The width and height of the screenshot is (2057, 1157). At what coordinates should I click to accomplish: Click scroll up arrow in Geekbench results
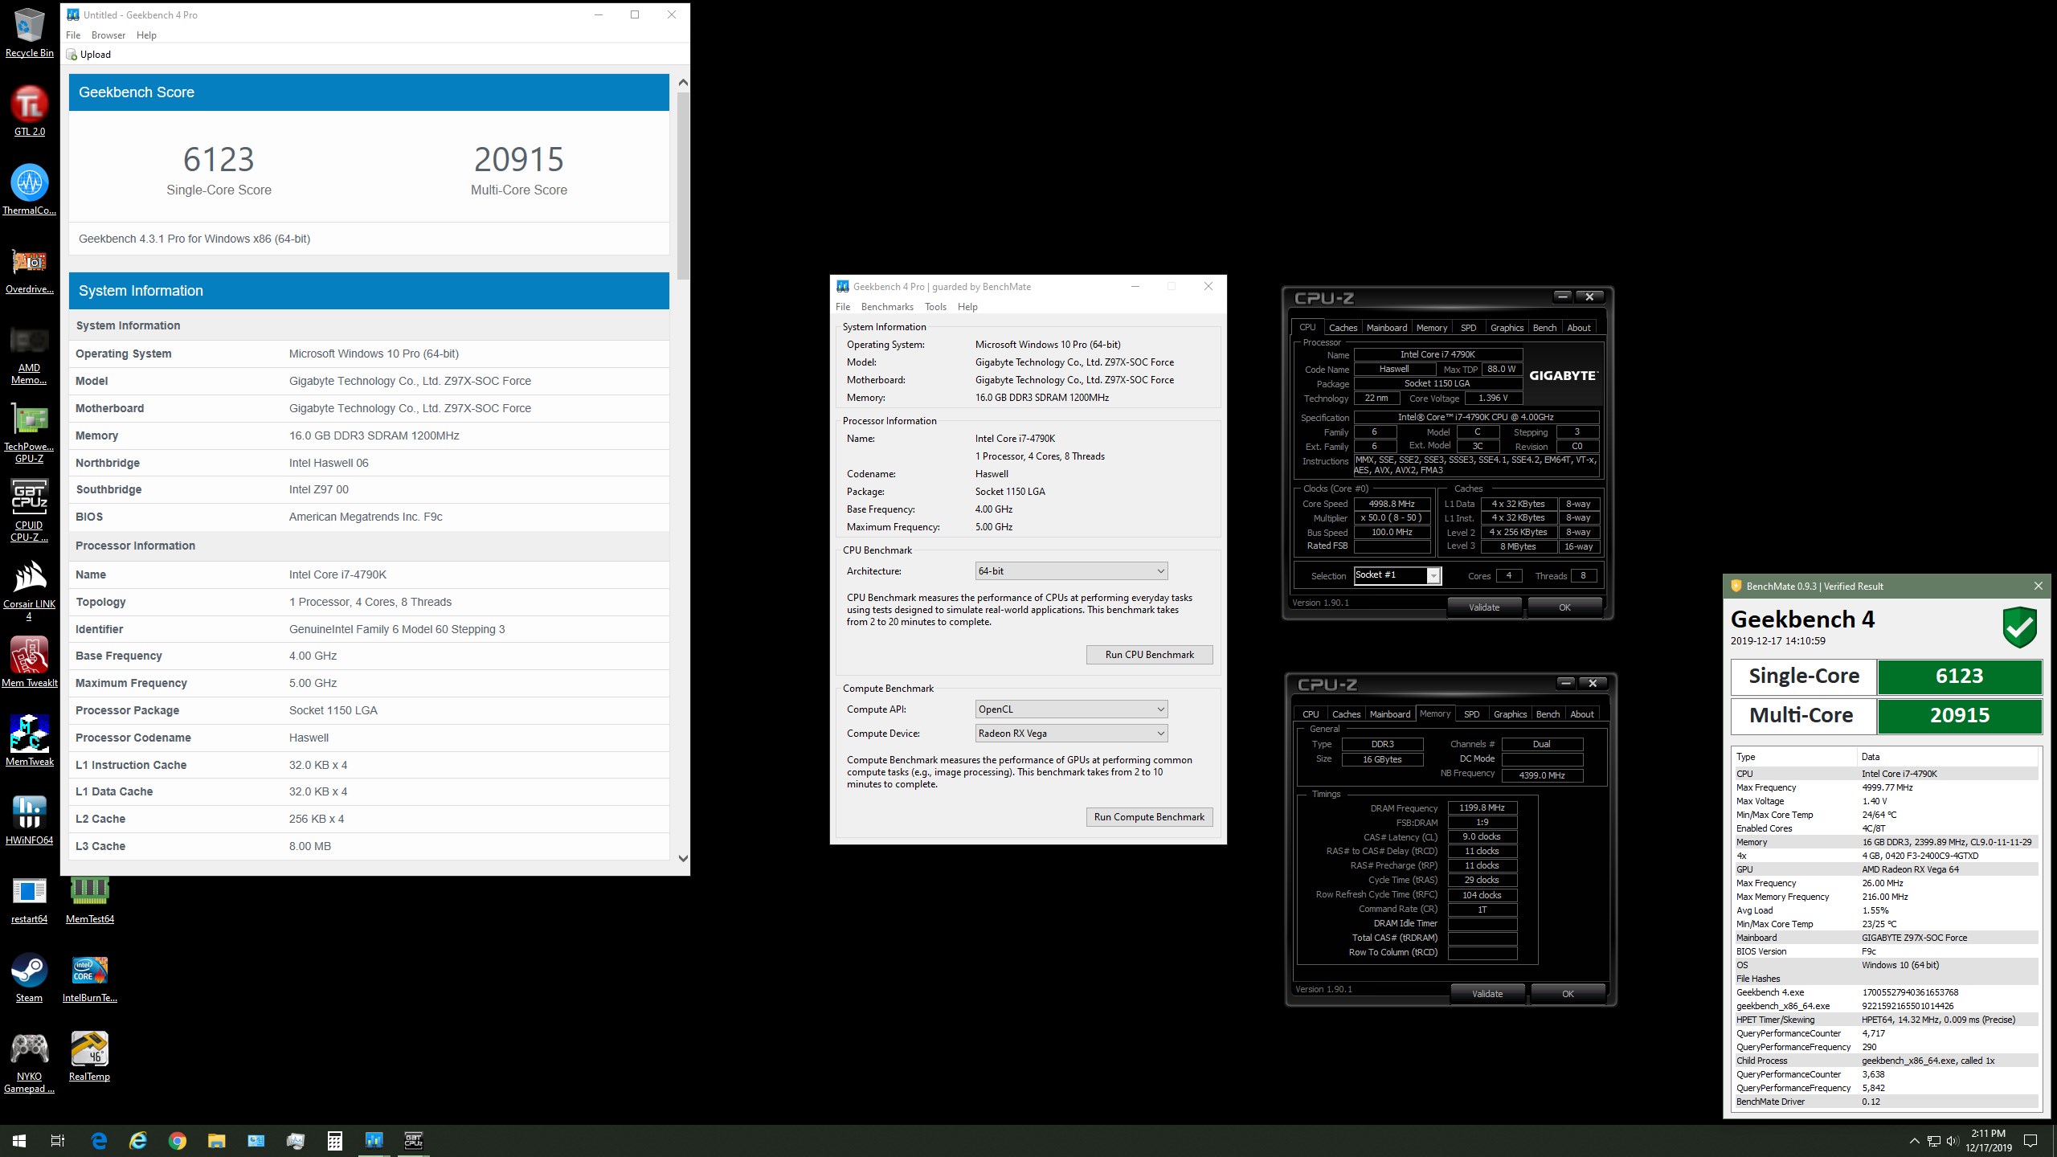click(x=683, y=83)
